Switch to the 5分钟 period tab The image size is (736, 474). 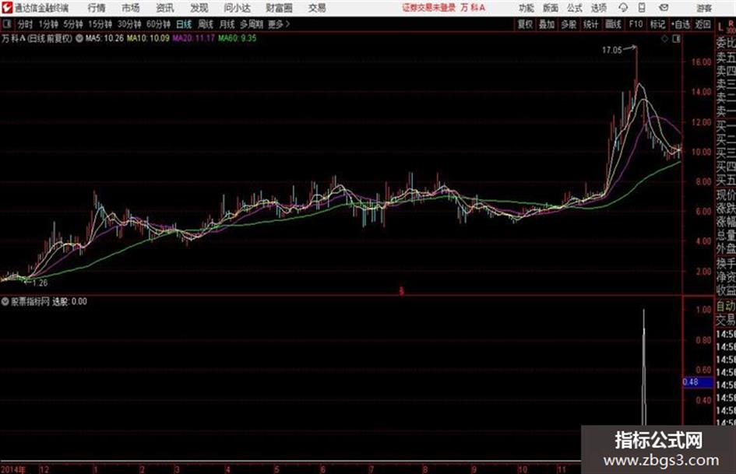72,24
